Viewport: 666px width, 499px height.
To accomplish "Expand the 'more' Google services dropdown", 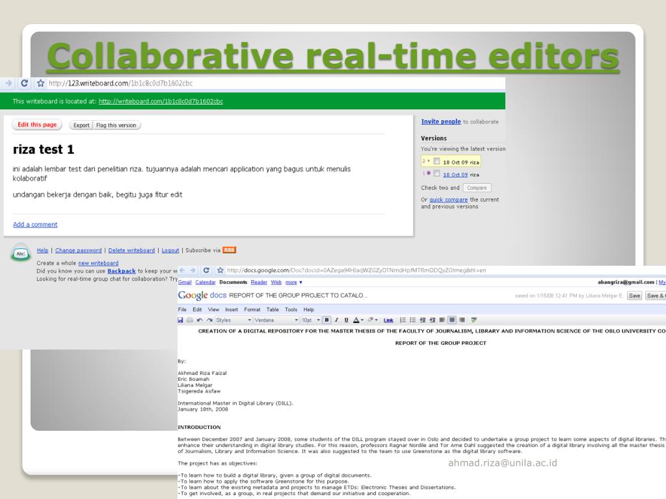I will coord(293,282).
